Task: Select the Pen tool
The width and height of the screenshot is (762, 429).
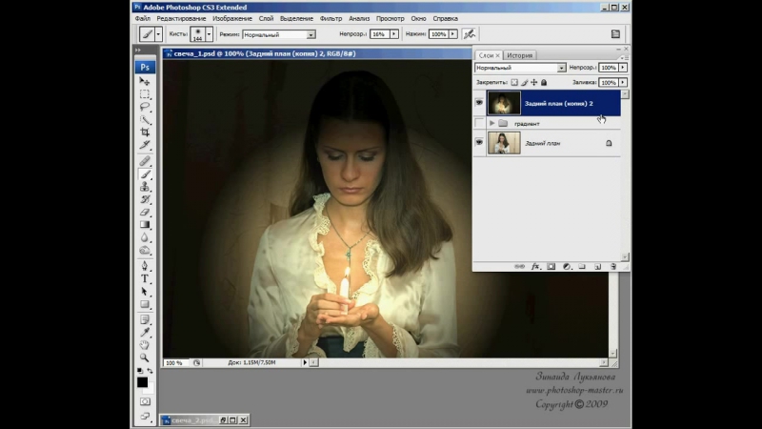Action: pos(145,266)
